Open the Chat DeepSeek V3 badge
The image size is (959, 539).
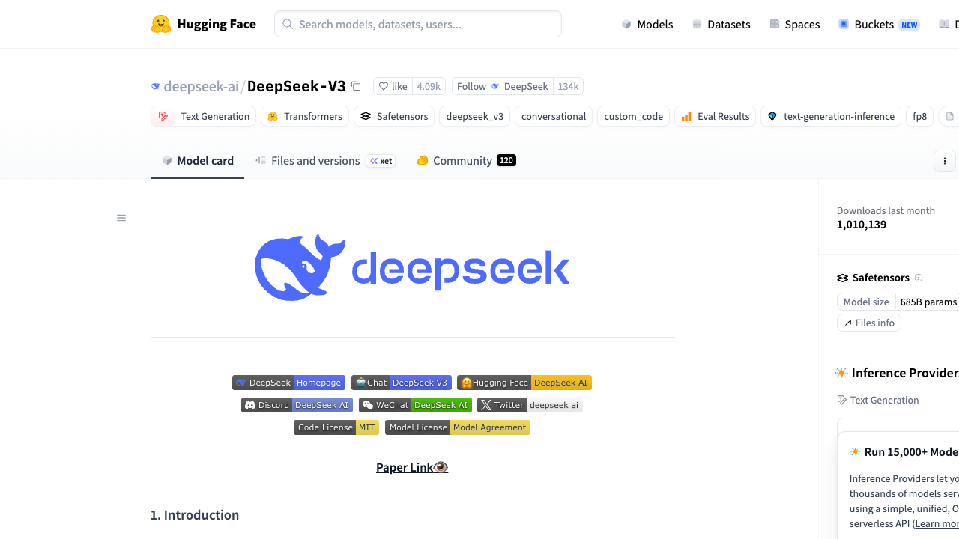pyautogui.click(x=402, y=383)
